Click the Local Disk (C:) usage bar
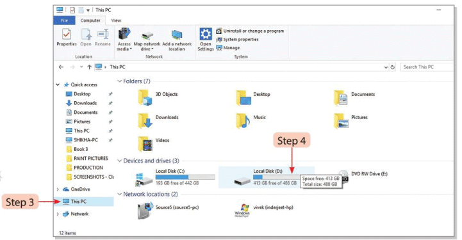 (x=185, y=177)
